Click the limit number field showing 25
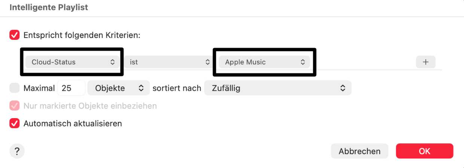The width and height of the screenshot is (464, 168). [71, 88]
